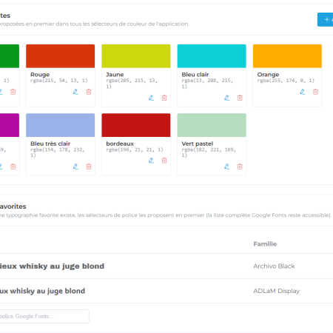Click rgba(182, 221, 189, 1) value
Viewport: 333px width, 333px height.
[209, 152]
